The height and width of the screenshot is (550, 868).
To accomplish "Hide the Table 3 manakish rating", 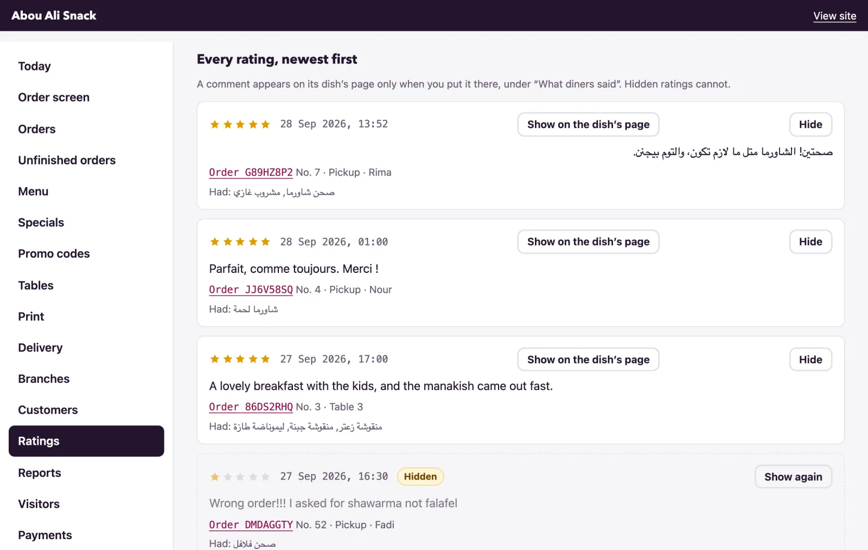I will click(x=810, y=360).
